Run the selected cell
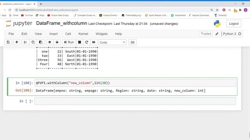This screenshot has width=250, height=140. [x=69, y=42]
